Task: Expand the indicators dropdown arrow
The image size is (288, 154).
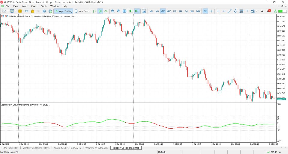Action: [16, 11]
